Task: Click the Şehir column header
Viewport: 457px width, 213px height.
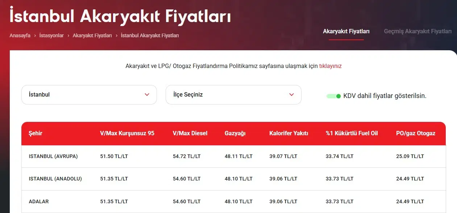Action: 36,133
